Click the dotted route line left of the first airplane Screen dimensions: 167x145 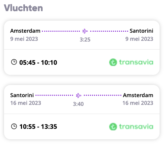[x=61, y=31]
